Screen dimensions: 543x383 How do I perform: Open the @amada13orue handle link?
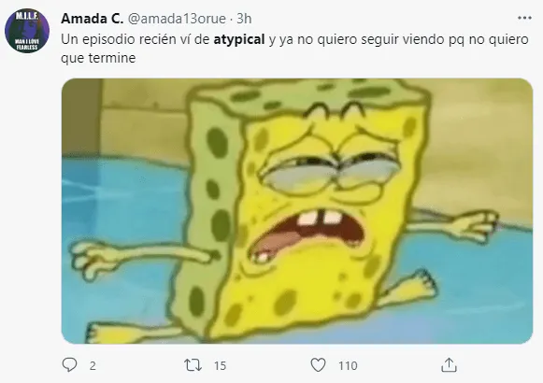177,19
